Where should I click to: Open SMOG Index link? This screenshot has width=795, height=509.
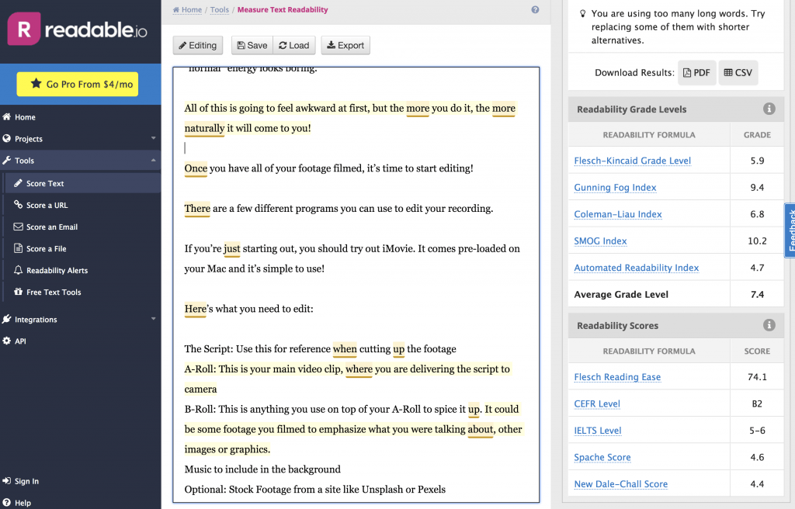pyautogui.click(x=600, y=241)
